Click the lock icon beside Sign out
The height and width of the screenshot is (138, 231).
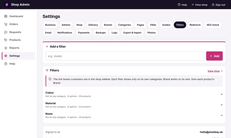coord(213,5)
